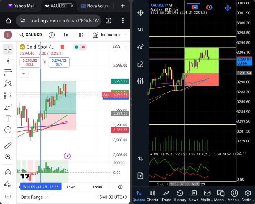255x204 pixels.
Task: Click the 15:43:03 UTC+3 timezone label
Action: point(112,197)
